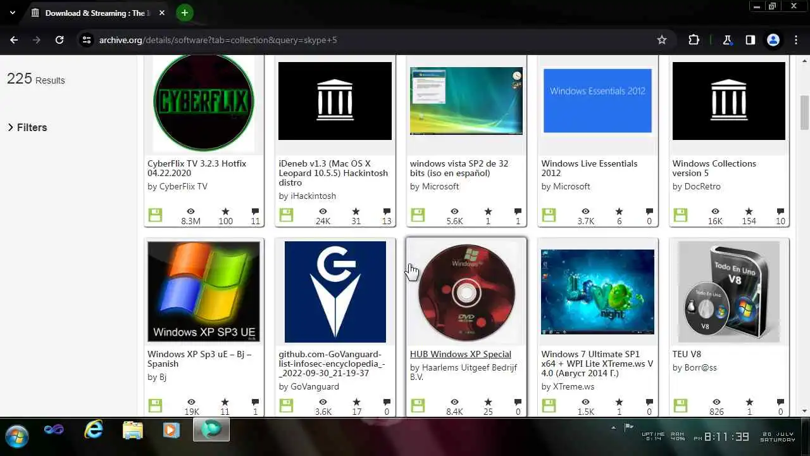The height and width of the screenshot is (456, 810).
Task: Click the reviews bubble icon on the Windows Live Essentials card
Action: tap(649, 211)
